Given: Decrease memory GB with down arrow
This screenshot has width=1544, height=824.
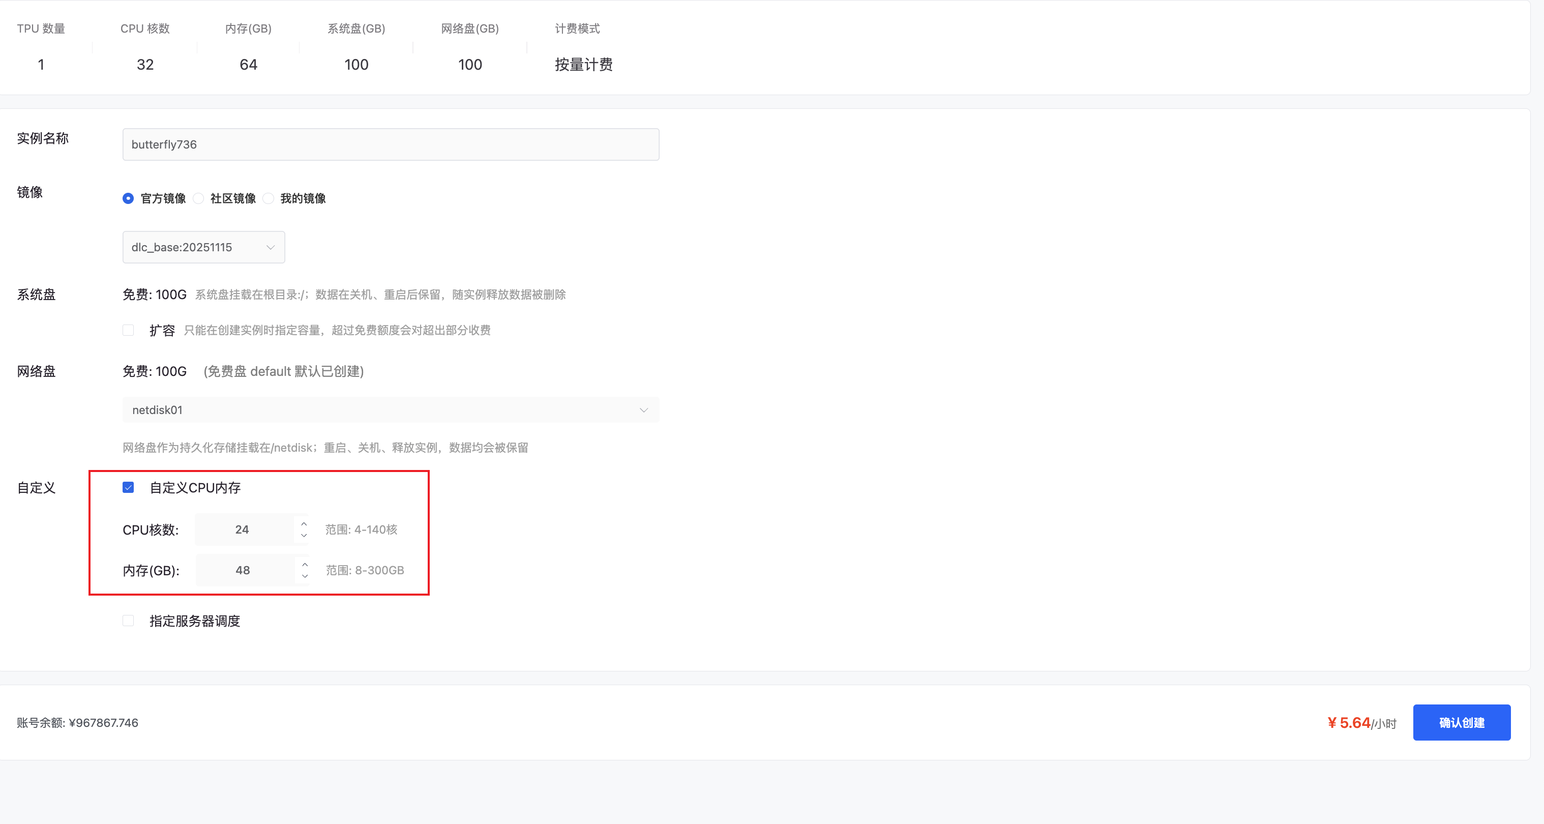Looking at the screenshot, I should pos(305,576).
